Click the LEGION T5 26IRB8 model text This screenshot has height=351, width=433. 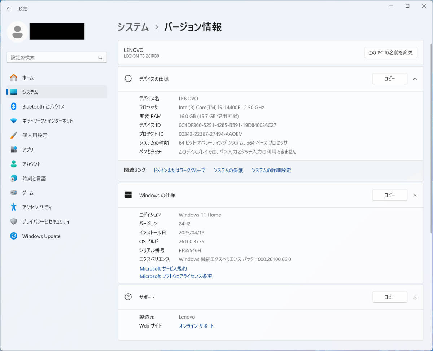141,56
